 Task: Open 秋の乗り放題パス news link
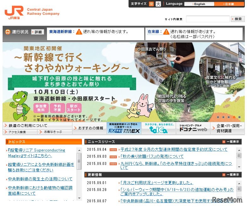pos(152,156)
